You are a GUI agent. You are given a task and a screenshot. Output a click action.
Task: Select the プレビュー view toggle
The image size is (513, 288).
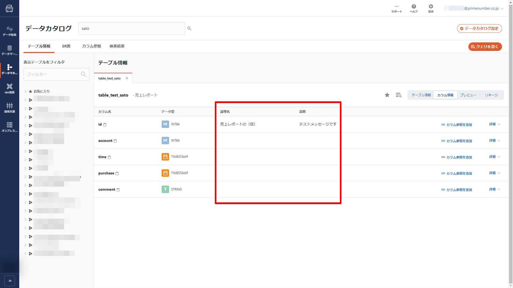pyautogui.click(x=468, y=95)
